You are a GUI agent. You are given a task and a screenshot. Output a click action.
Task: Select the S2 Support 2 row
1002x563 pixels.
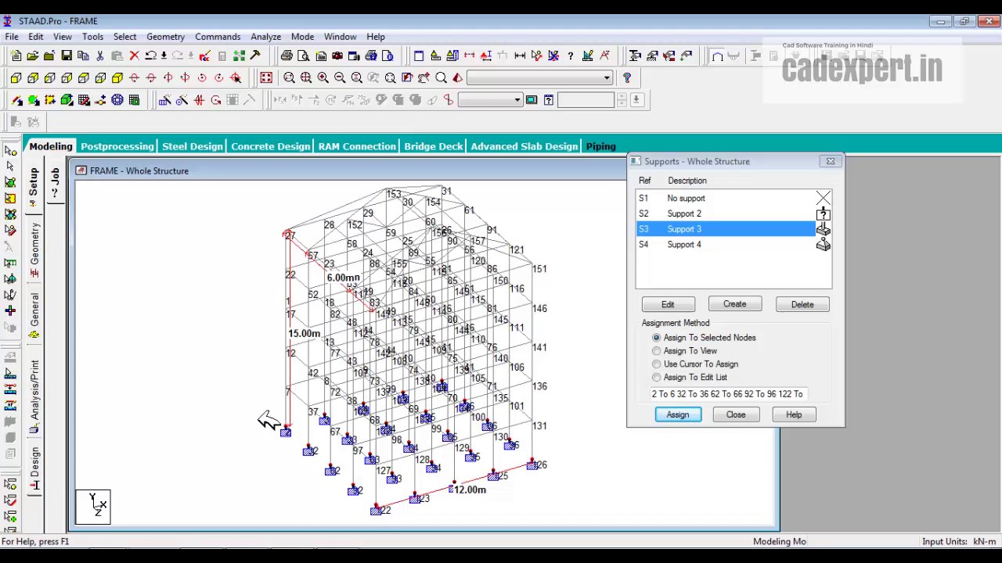point(733,213)
